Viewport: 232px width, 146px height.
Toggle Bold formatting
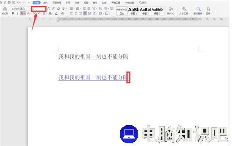coord(13,13)
